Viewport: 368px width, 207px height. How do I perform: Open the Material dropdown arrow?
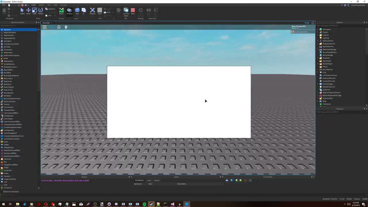point(92,16)
